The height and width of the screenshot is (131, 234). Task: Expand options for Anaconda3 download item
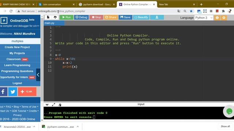(x=34, y=127)
